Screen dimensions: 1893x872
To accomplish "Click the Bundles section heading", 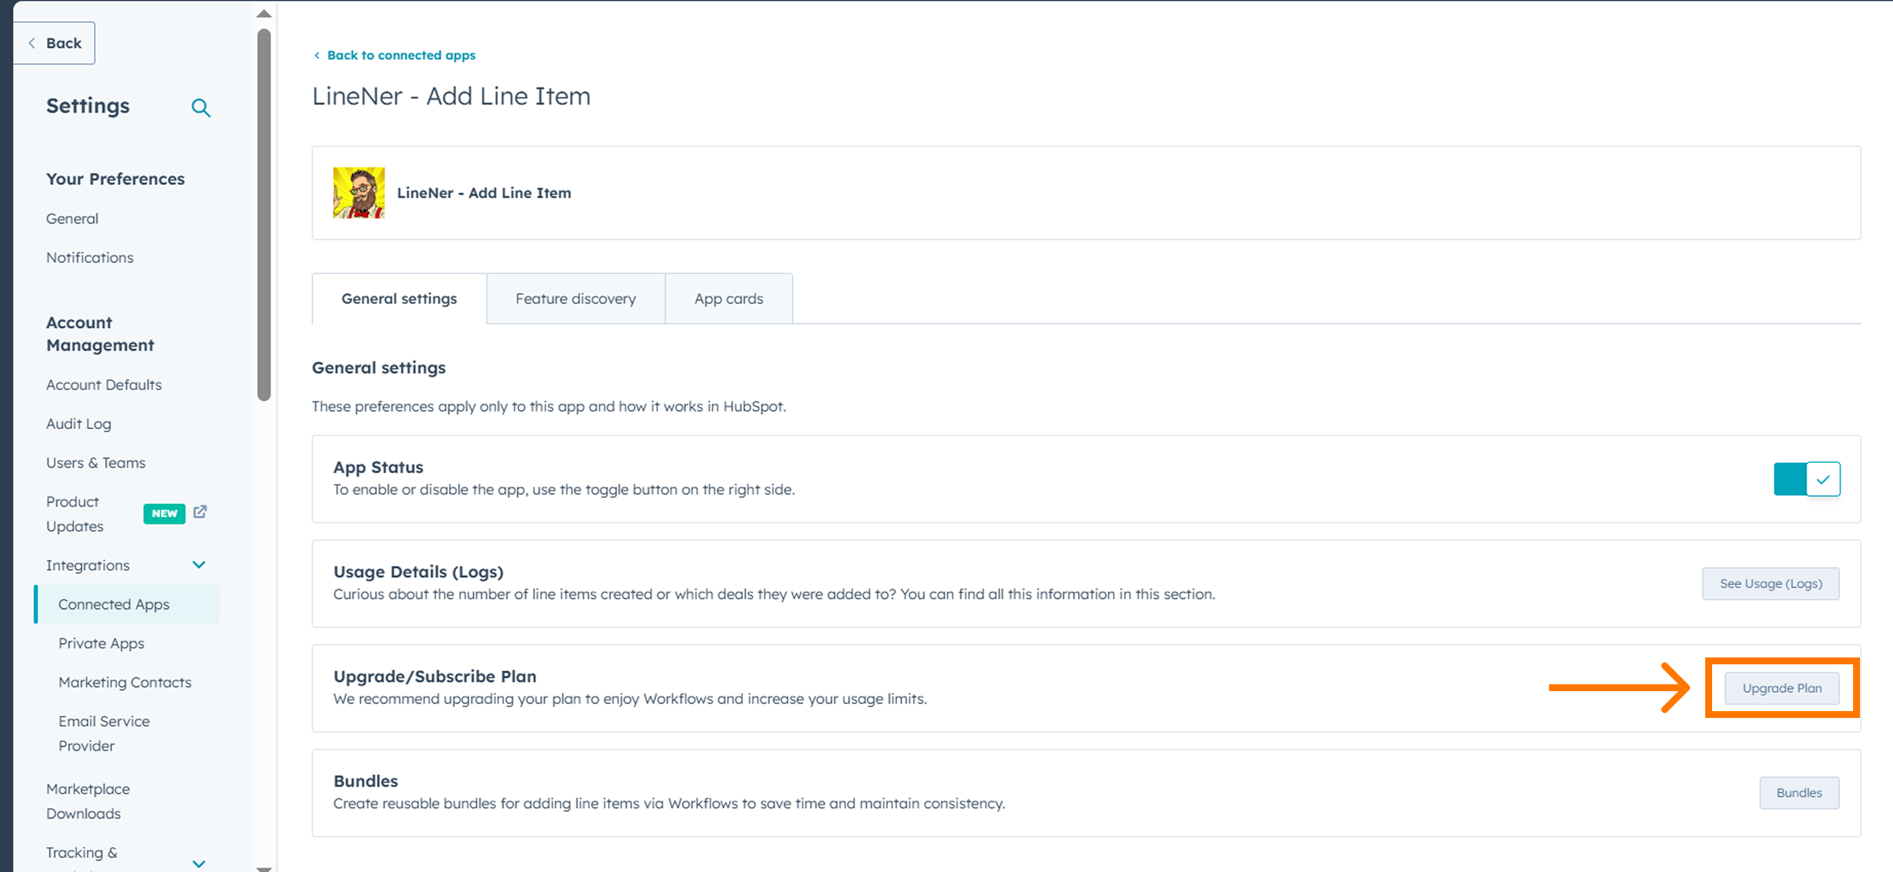I will coord(365,781).
